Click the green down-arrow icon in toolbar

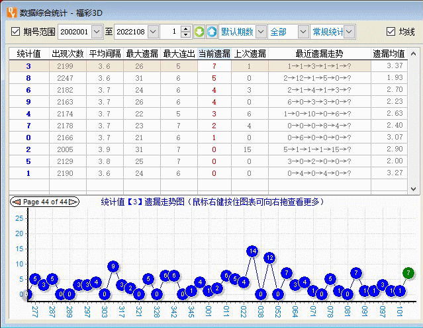(199, 32)
